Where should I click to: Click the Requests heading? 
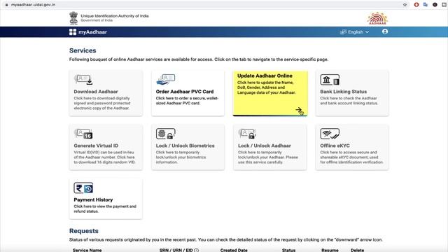[84, 231]
